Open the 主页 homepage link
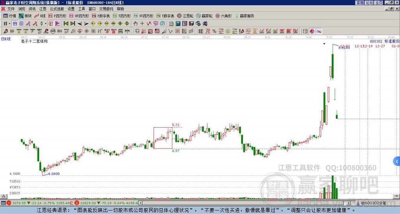 click(379, 3)
